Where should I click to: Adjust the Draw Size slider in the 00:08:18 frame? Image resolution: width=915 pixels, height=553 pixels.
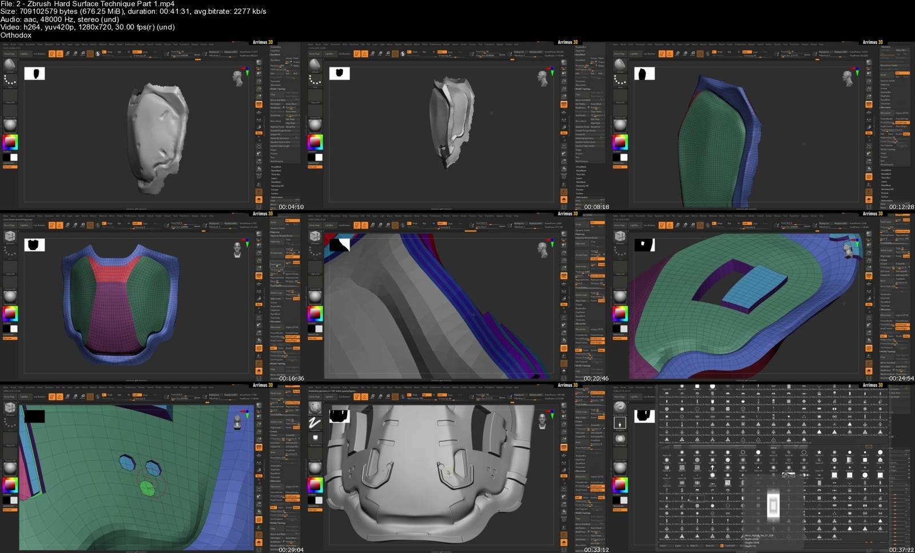(x=488, y=55)
